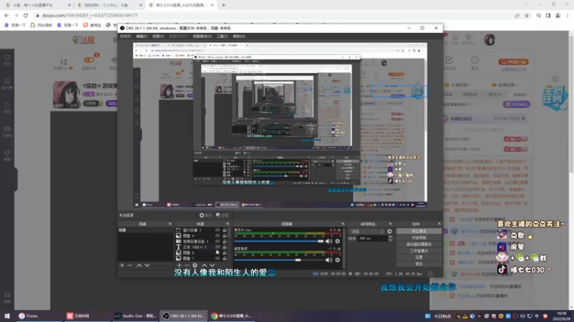Toggle lock on 窗口采集 3 source
574x322 pixels.
click(x=225, y=230)
